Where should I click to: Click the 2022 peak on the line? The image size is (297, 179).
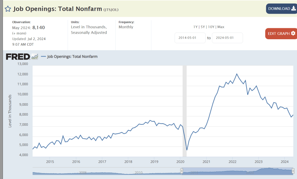(237, 74)
